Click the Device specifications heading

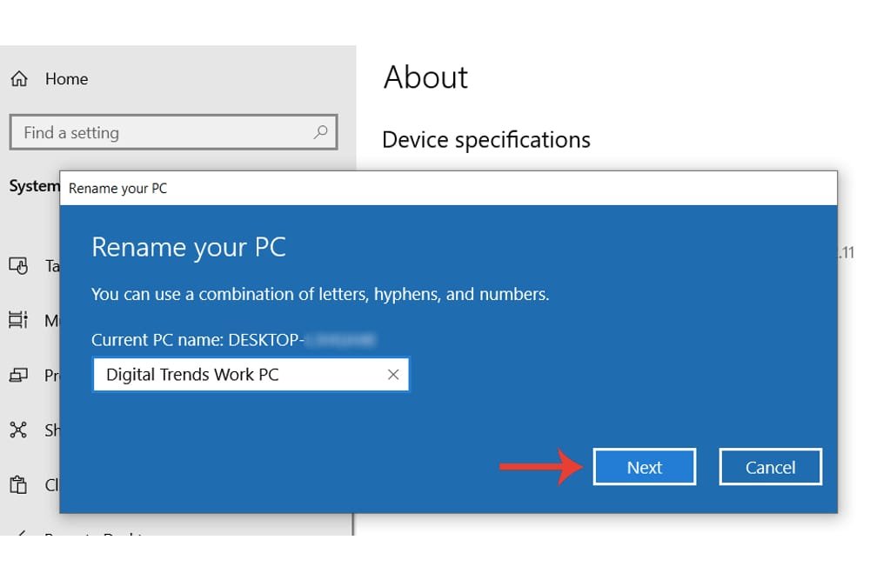click(x=485, y=140)
